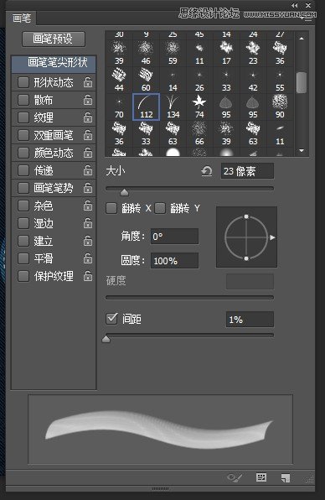Enable the 形状动态 checkbox
The height and width of the screenshot is (500, 325).
point(23,82)
